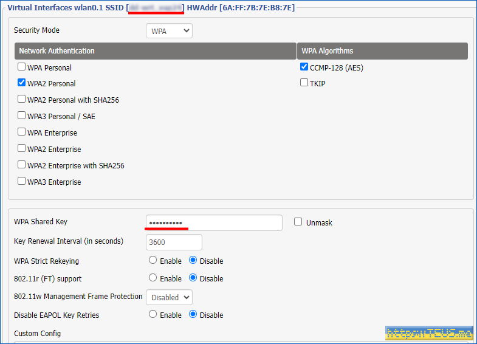This screenshot has width=477, height=344.
Task: Open the Security Mode dropdown
Action: point(169,31)
